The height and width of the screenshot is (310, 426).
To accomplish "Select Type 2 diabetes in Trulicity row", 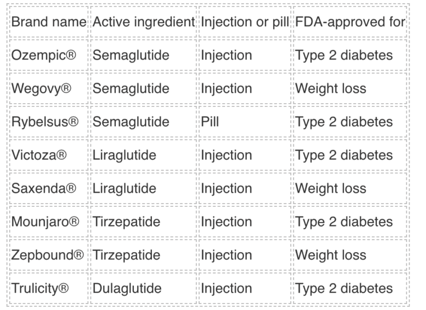I will click(344, 288).
